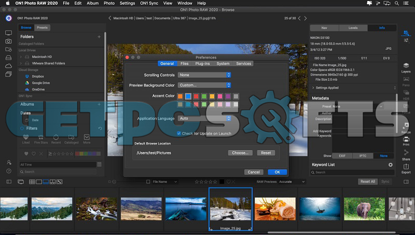The width and height of the screenshot is (415, 235).
Task: Open Keyword List gear settings
Action: (391, 165)
